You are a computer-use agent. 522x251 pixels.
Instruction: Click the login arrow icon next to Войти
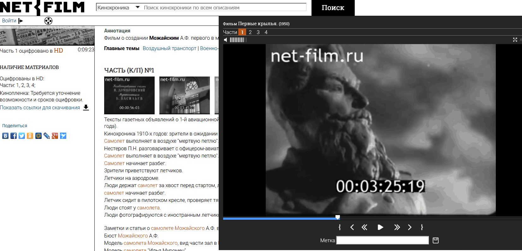pyautogui.click(x=21, y=21)
